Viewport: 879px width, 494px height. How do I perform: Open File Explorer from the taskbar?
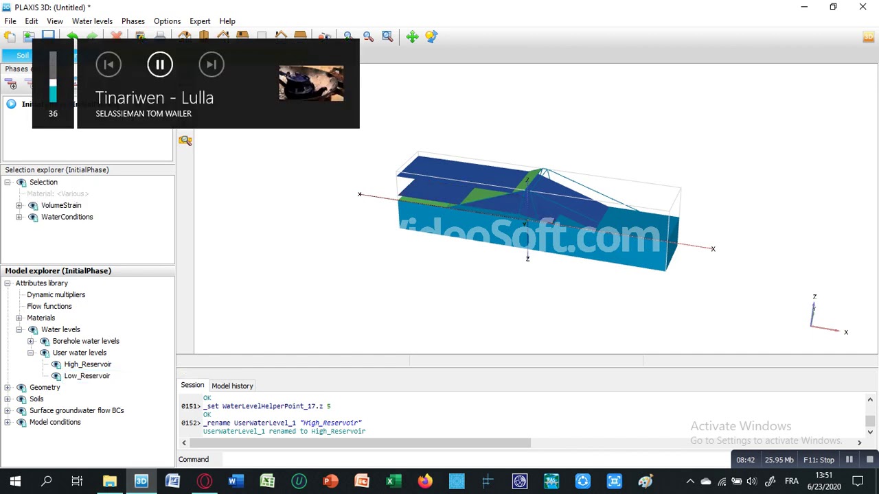coord(110,481)
